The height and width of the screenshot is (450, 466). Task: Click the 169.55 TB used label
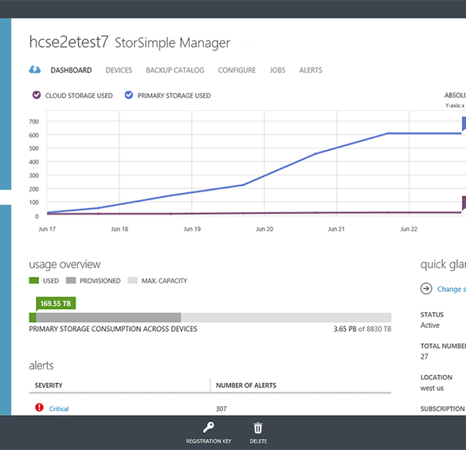(x=56, y=303)
